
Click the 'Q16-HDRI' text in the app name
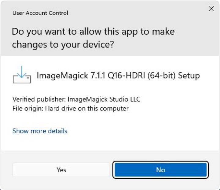pos(126,76)
